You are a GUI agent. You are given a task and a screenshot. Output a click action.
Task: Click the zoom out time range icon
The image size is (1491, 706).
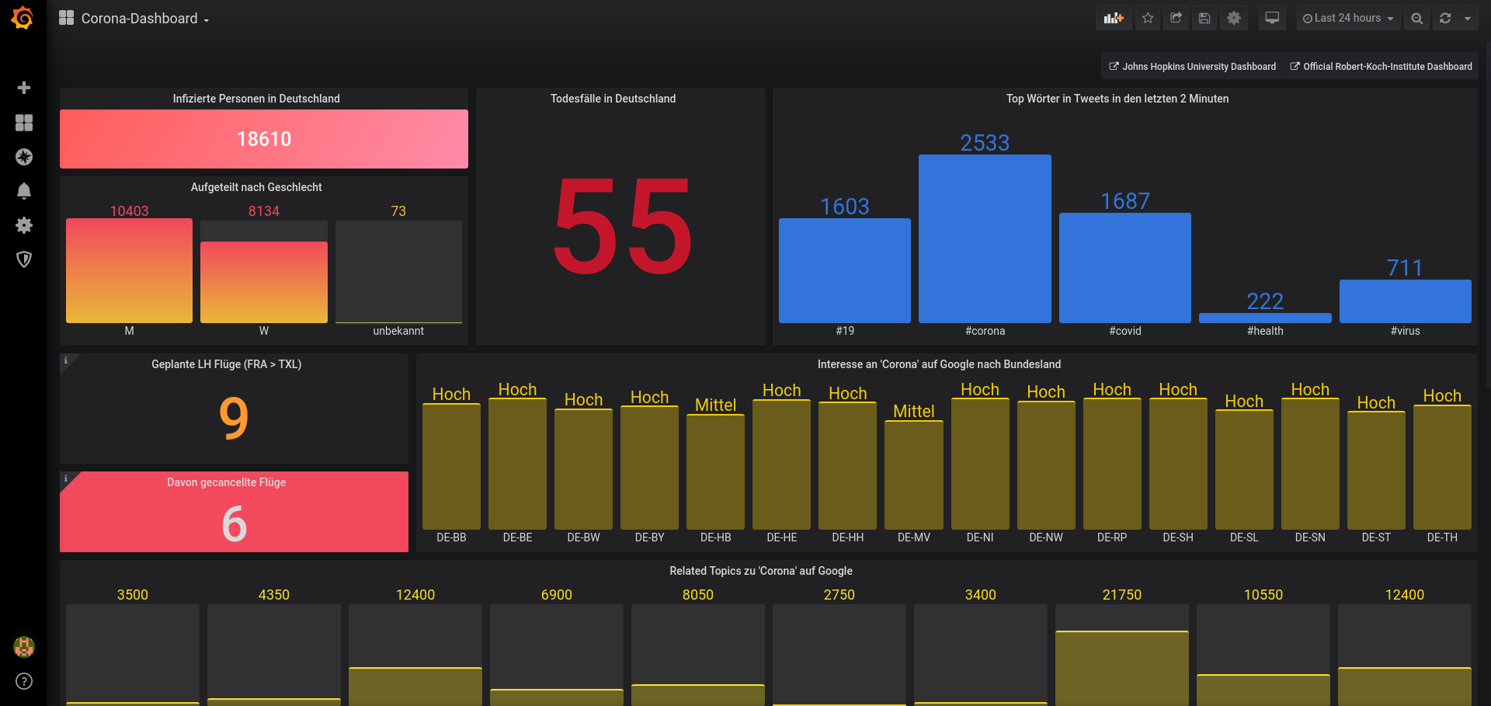[1417, 18]
